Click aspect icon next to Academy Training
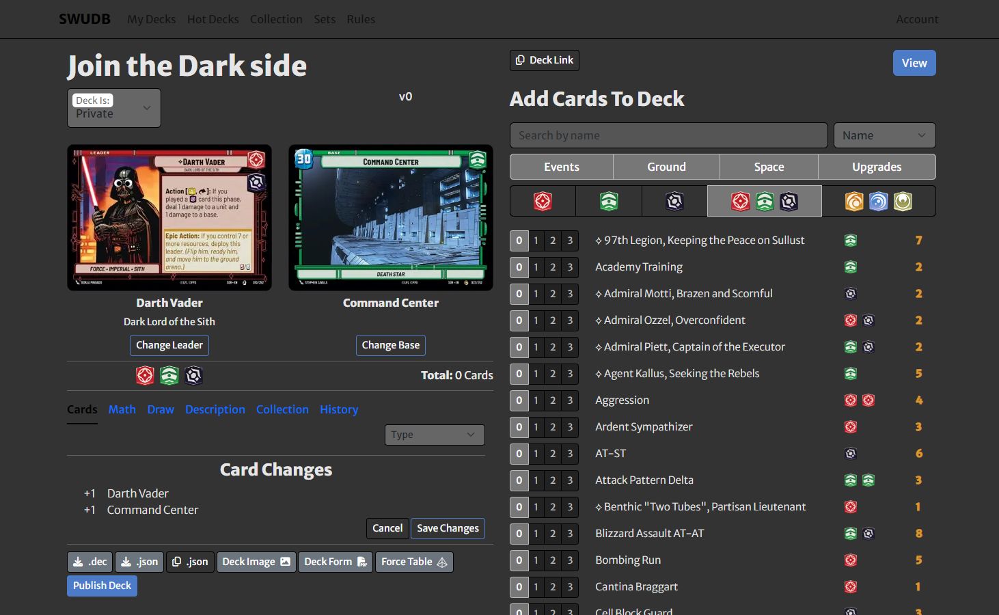 click(x=850, y=267)
